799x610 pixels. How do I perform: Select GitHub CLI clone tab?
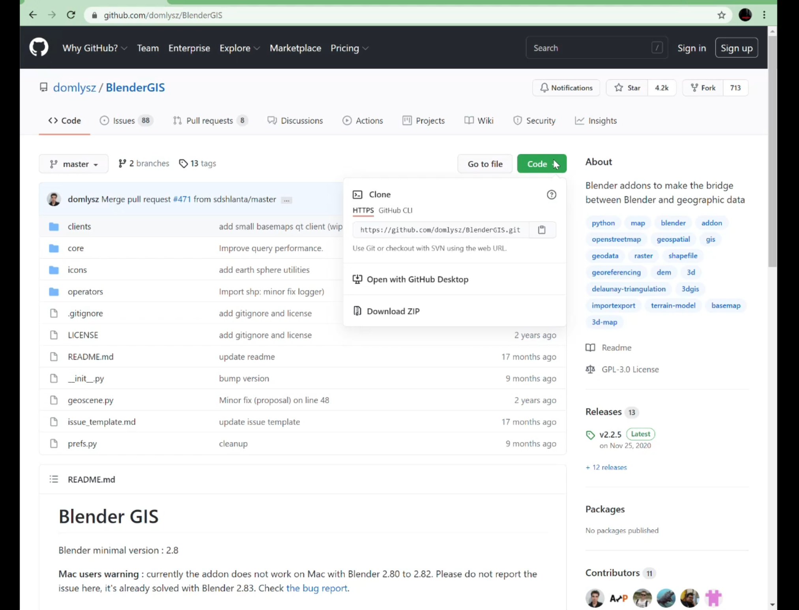[395, 210]
